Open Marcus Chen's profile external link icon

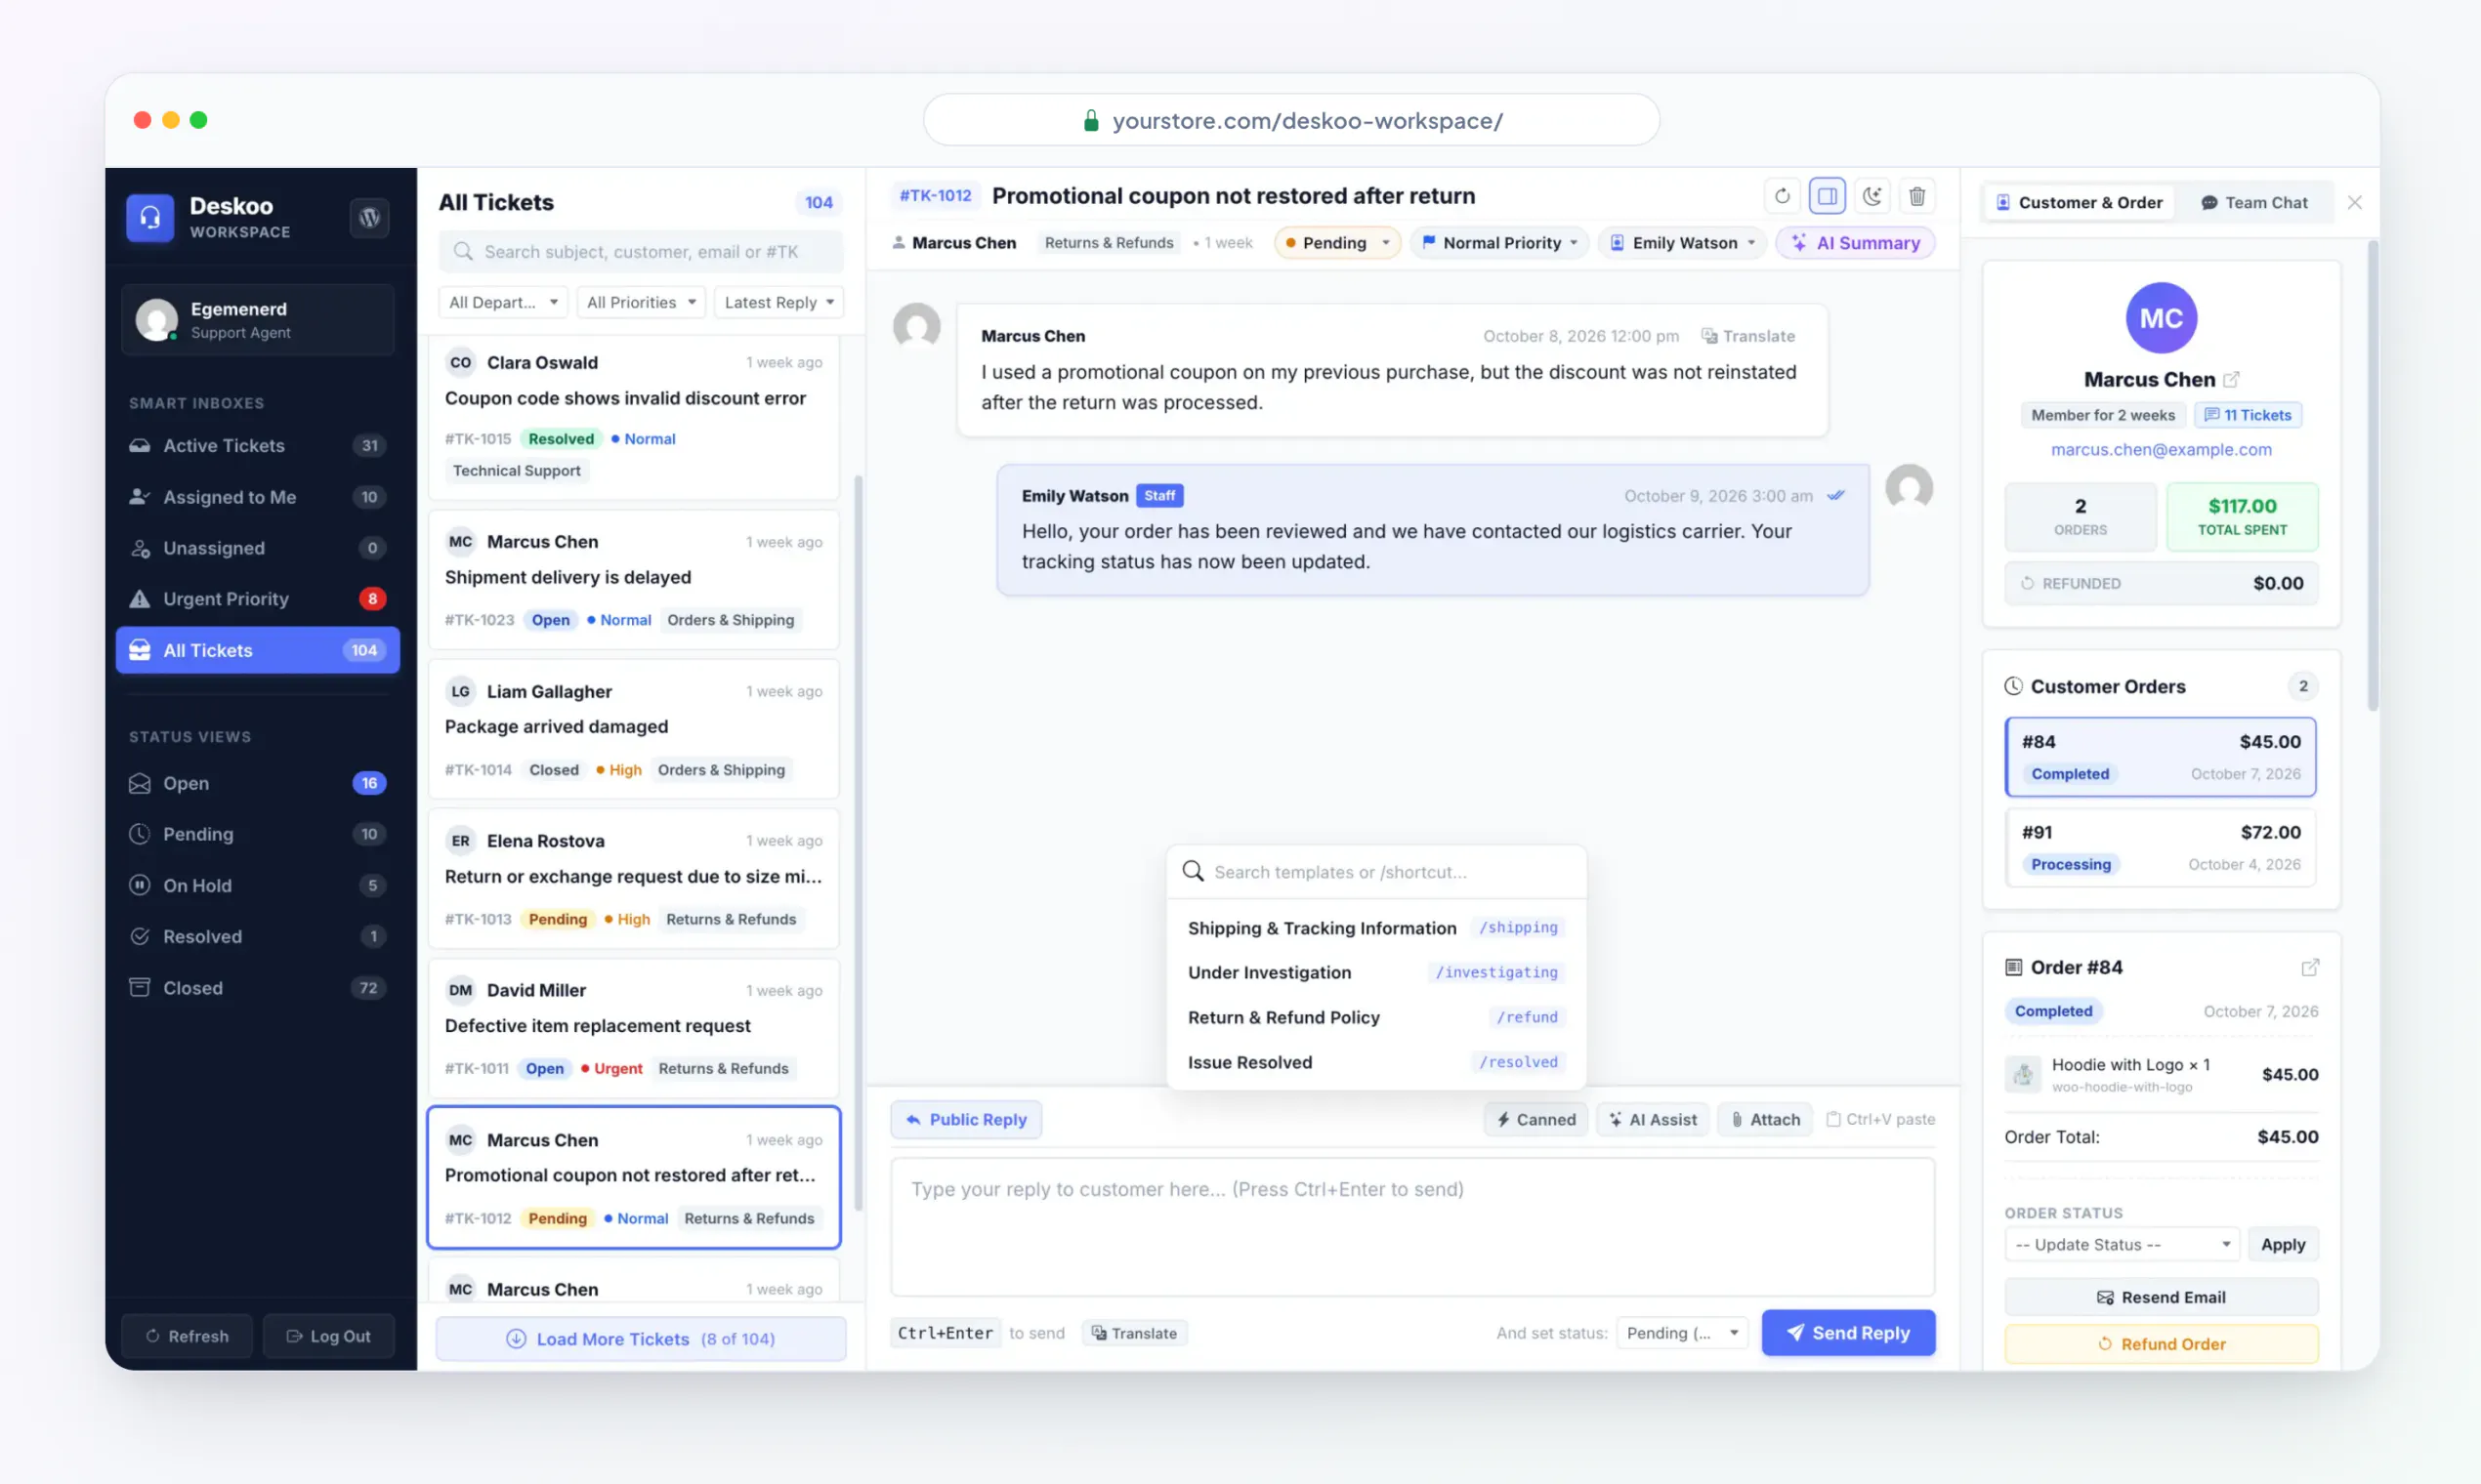(2231, 380)
